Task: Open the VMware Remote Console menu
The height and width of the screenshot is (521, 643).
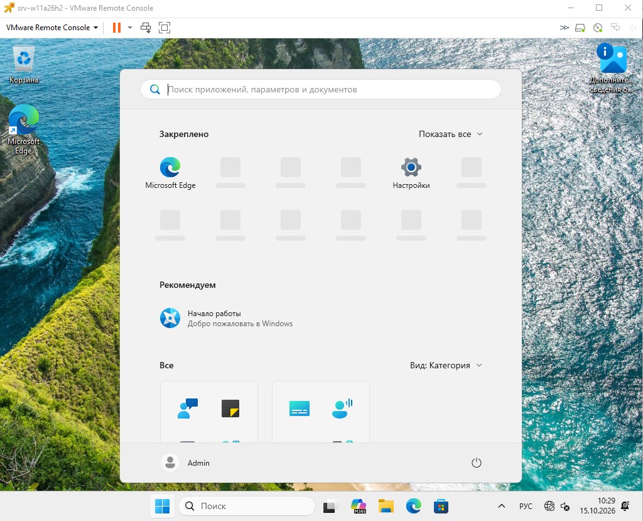Action: [x=52, y=28]
